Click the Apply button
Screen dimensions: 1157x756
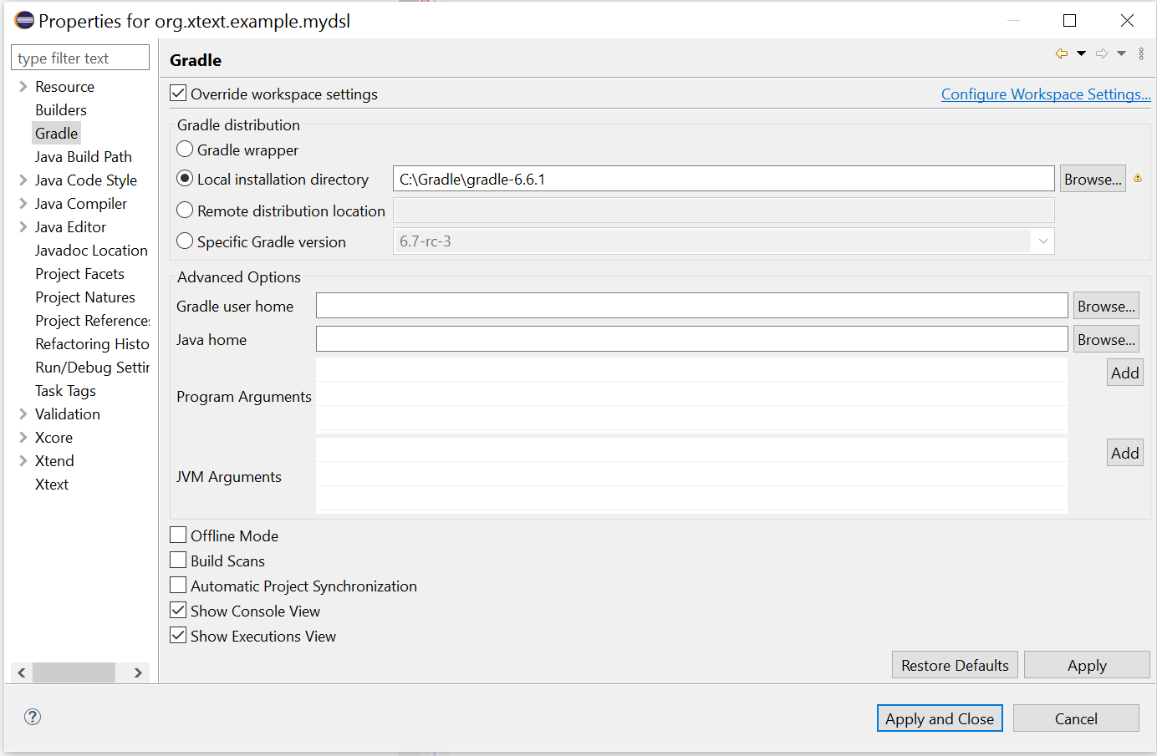click(1087, 665)
